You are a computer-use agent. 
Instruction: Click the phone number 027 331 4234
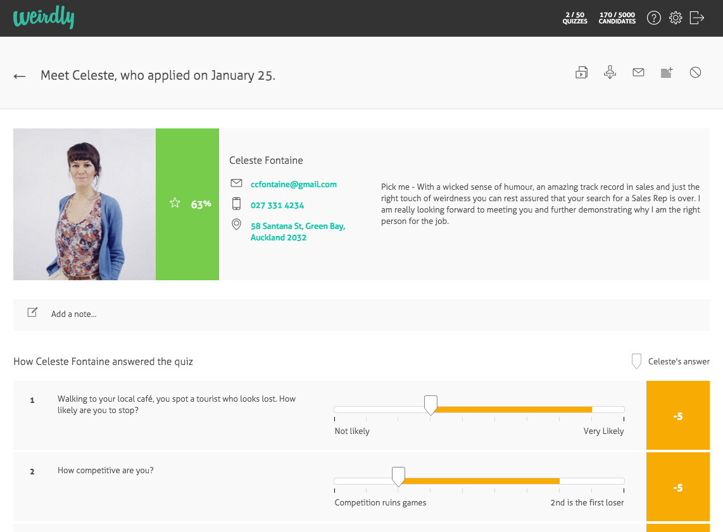tap(277, 205)
